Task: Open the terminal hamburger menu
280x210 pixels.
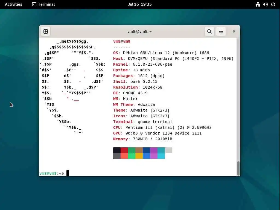Action: [221, 31]
